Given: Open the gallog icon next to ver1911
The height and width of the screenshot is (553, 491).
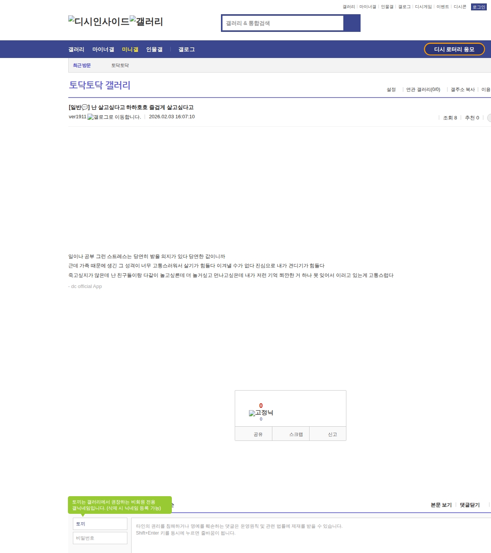Looking at the screenshot, I should (114, 117).
